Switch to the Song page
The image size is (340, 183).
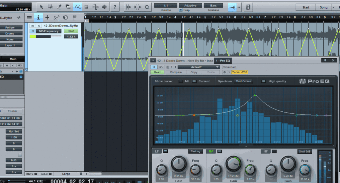(323, 7)
